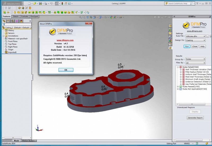Image resolution: width=212 pixels, height=146 pixels.
Task: Expand the Wall Thickness Variation rule
Action: click(x=181, y=70)
